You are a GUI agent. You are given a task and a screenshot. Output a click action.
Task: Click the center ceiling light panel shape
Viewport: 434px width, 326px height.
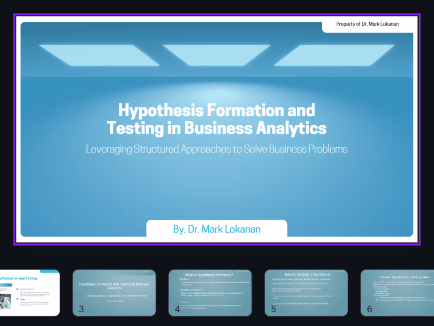[217, 53]
